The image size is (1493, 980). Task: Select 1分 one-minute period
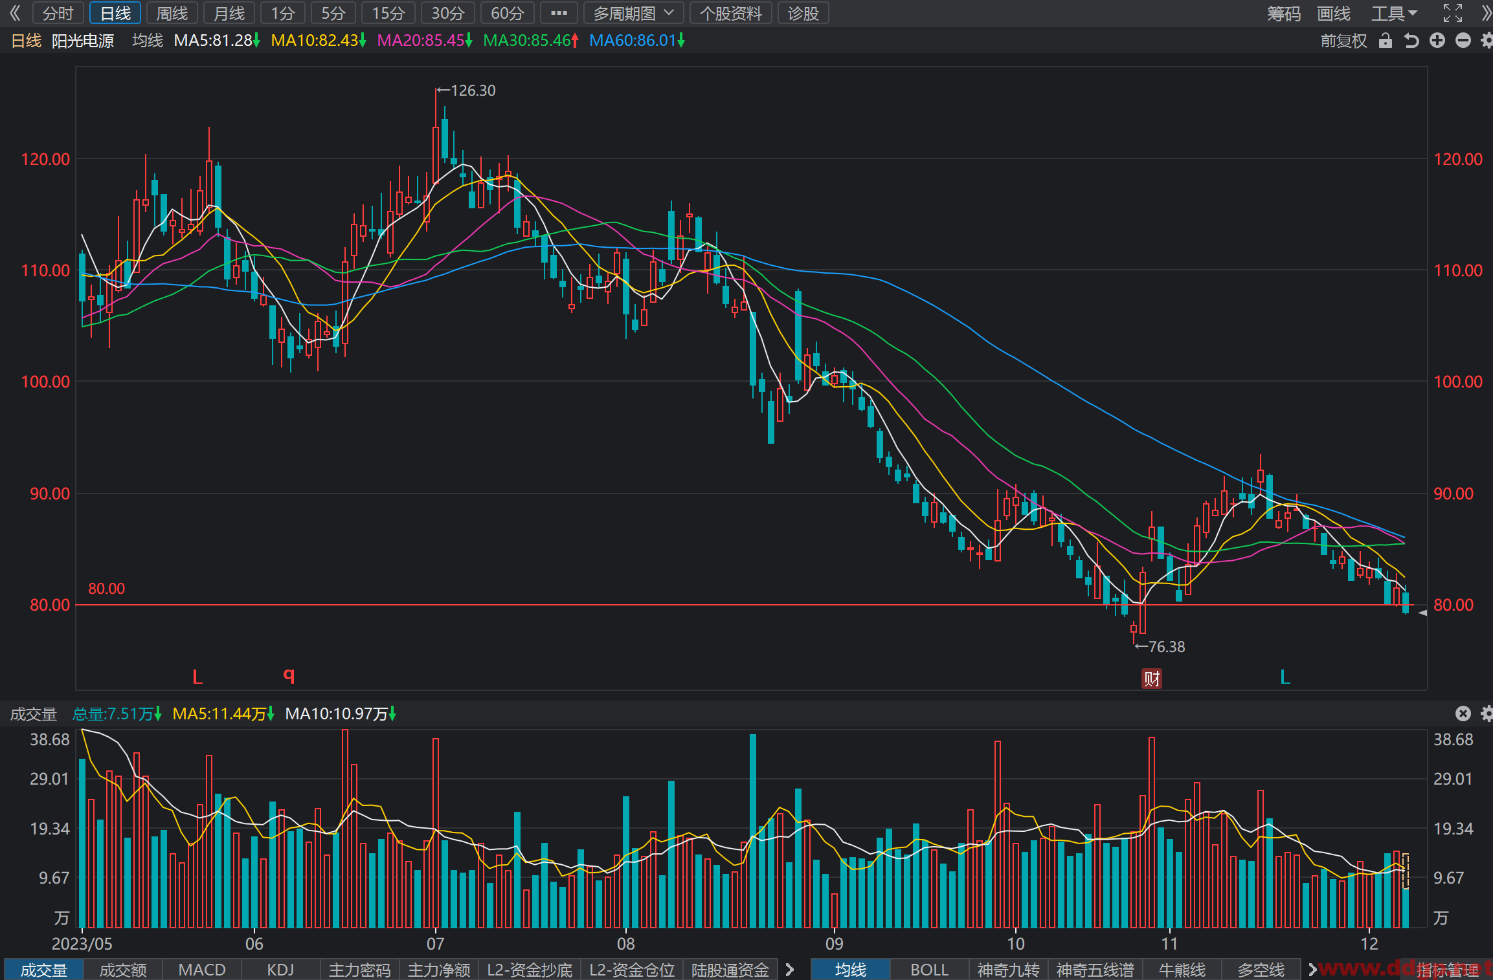[x=283, y=13]
